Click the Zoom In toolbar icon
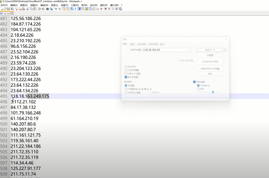 click(56, 9)
